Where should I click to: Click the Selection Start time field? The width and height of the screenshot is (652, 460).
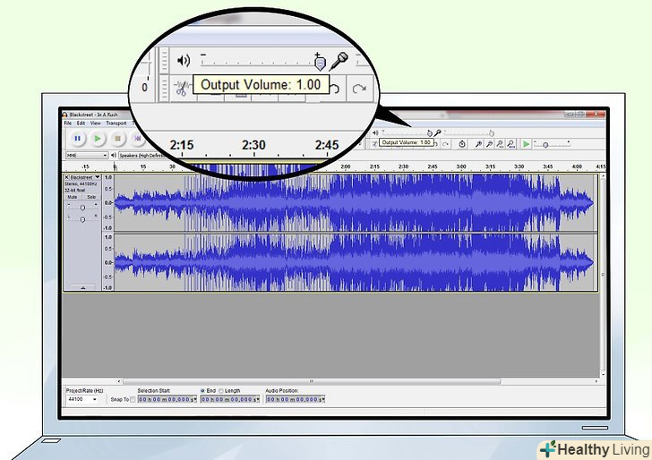point(166,399)
